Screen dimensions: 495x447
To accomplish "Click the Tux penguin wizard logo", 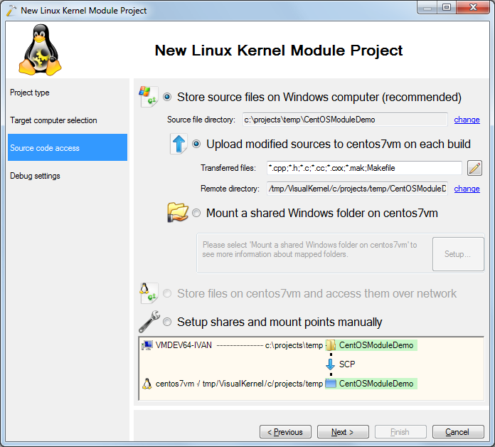I will [40, 50].
